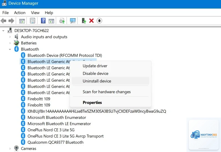Click the Batteries category icon
The width and height of the screenshot is (221, 152).
click(x=16, y=43)
